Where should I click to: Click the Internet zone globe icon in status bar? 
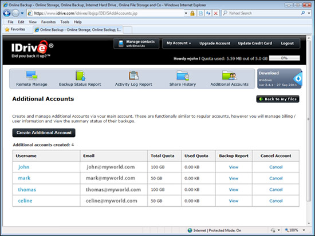[x=190, y=230]
